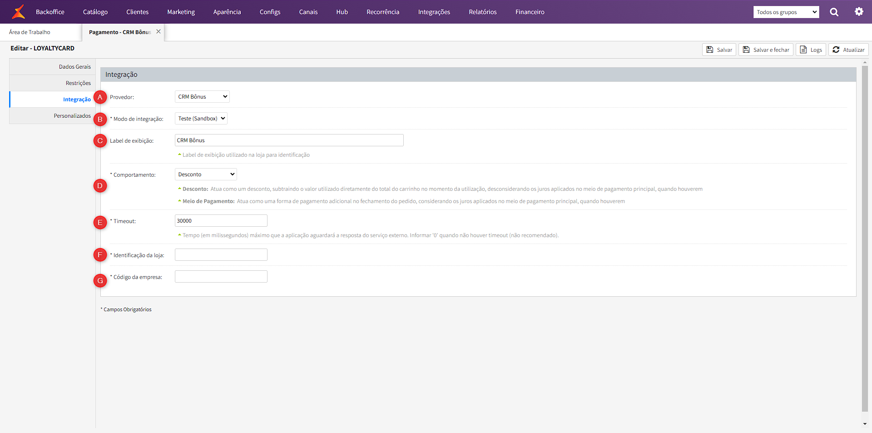Click the 'Campos Obrigatórios' note
This screenshot has width=872, height=433.
point(126,309)
